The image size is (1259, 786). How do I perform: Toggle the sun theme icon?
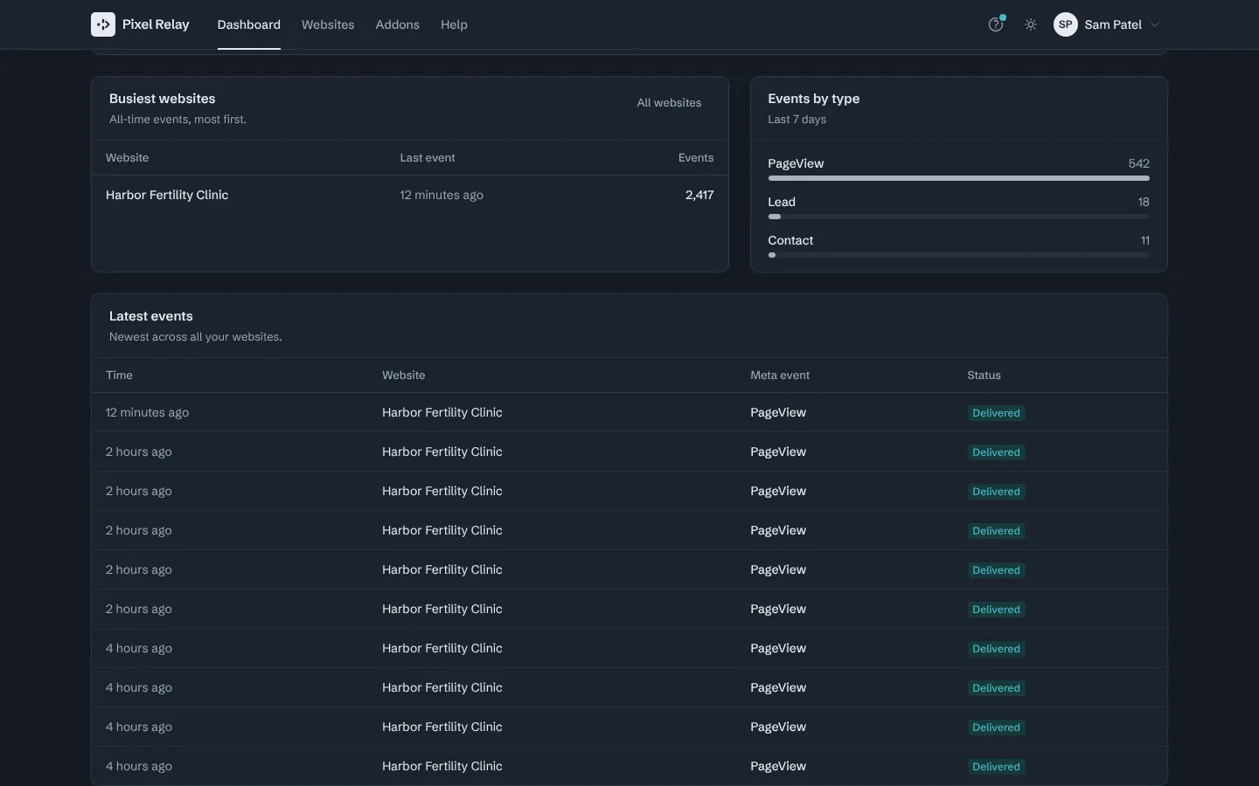(x=1031, y=24)
